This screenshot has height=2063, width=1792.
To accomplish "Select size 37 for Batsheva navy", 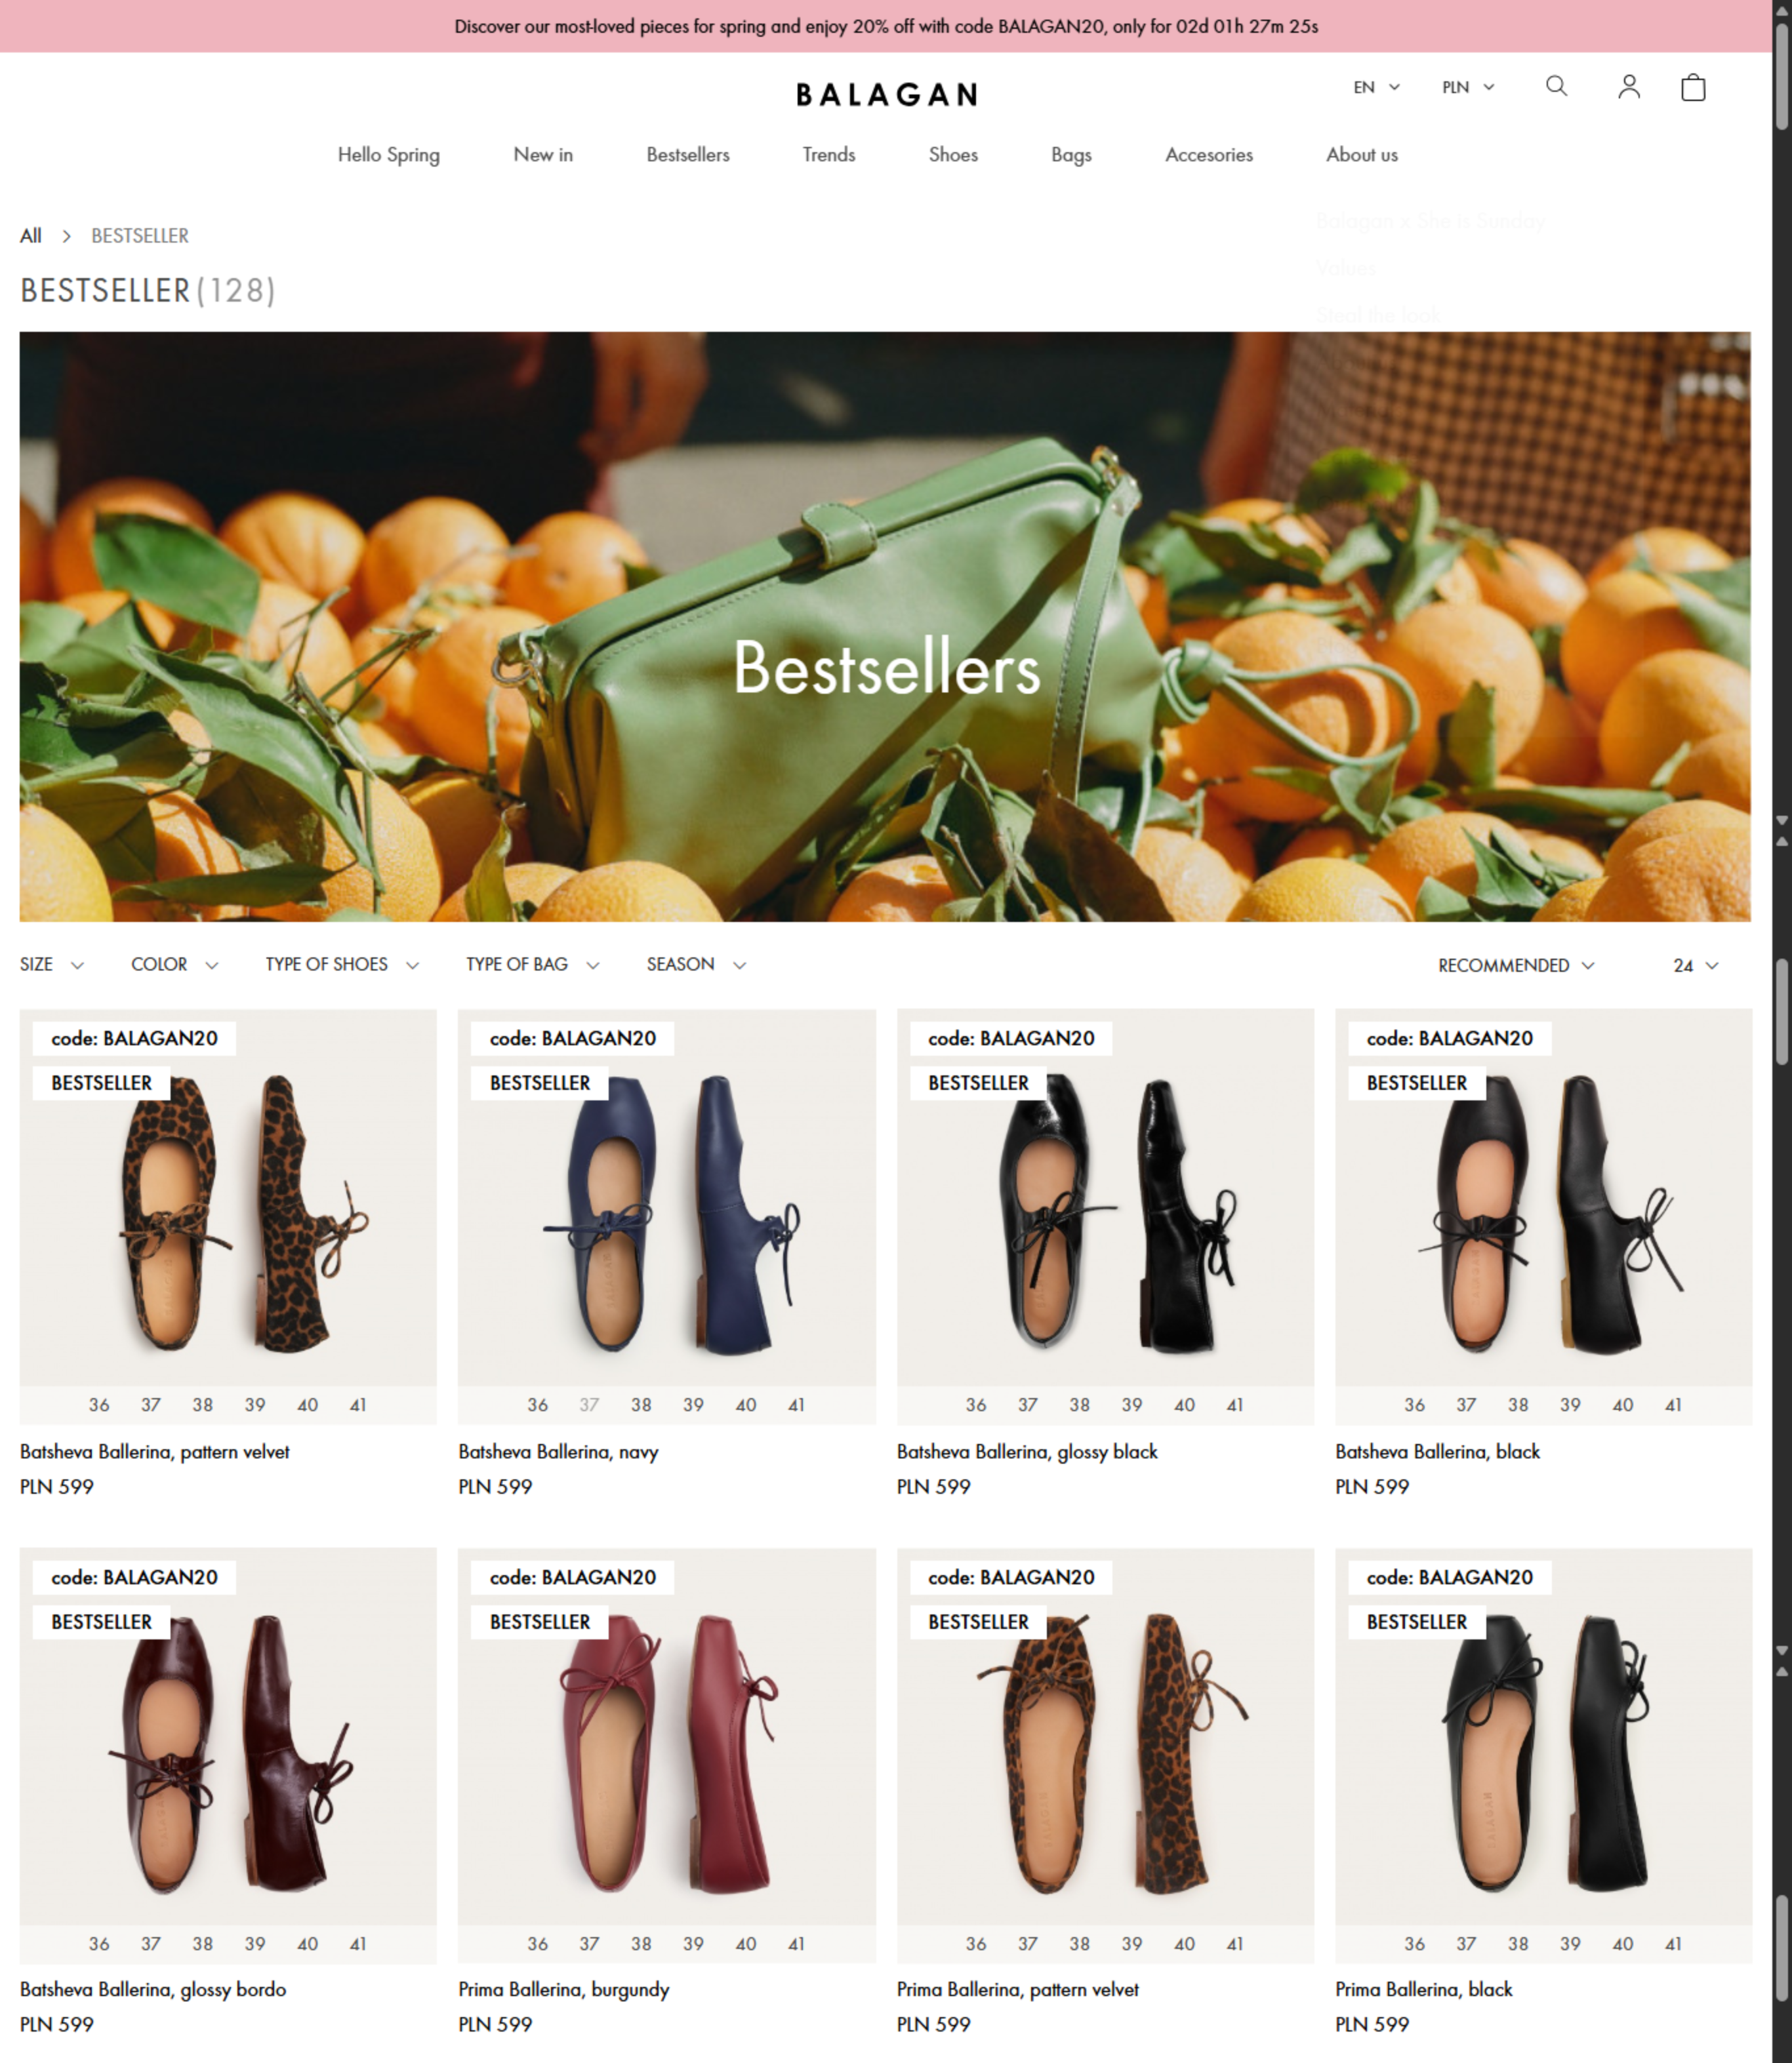I will pyautogui.click(x=589, y=1405).
